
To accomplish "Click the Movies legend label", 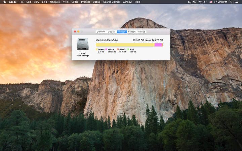I will point(101,49).
